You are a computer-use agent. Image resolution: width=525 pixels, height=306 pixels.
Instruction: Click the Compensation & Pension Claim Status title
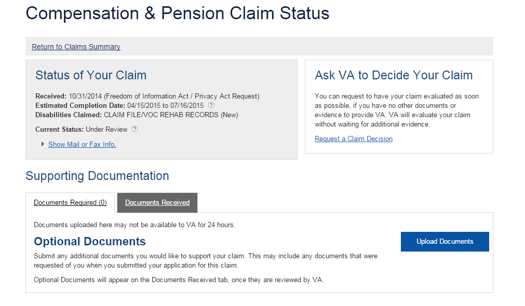click(177, 13)
